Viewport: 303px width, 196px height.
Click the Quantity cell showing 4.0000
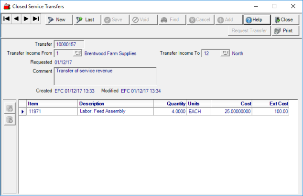coord(170,111)
